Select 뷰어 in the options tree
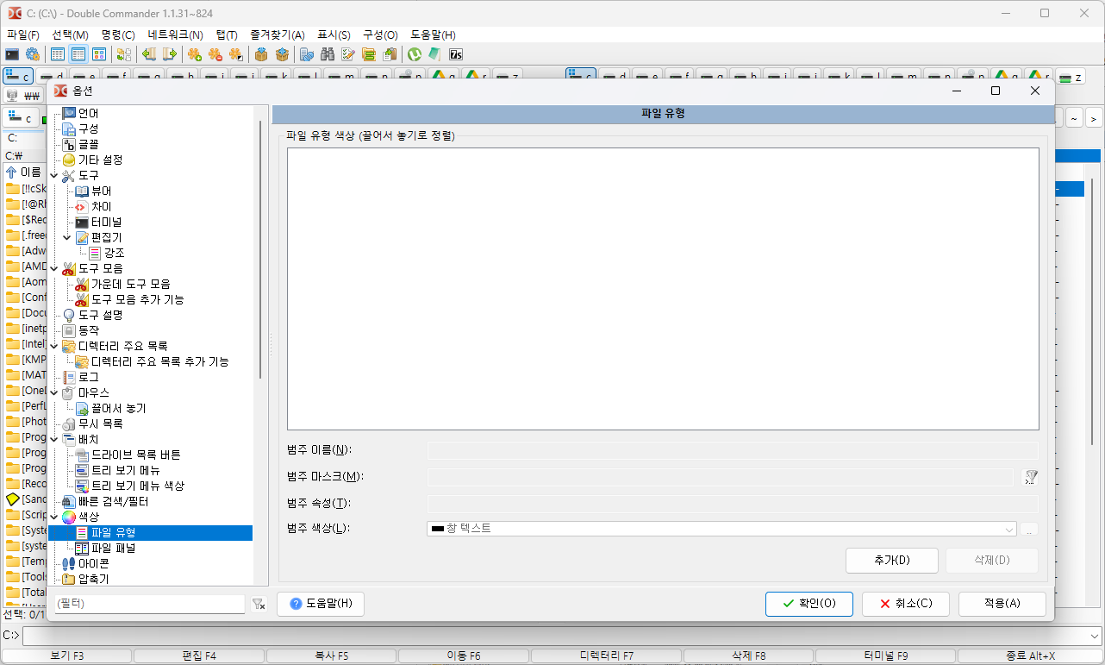 [x=101, y=191]
